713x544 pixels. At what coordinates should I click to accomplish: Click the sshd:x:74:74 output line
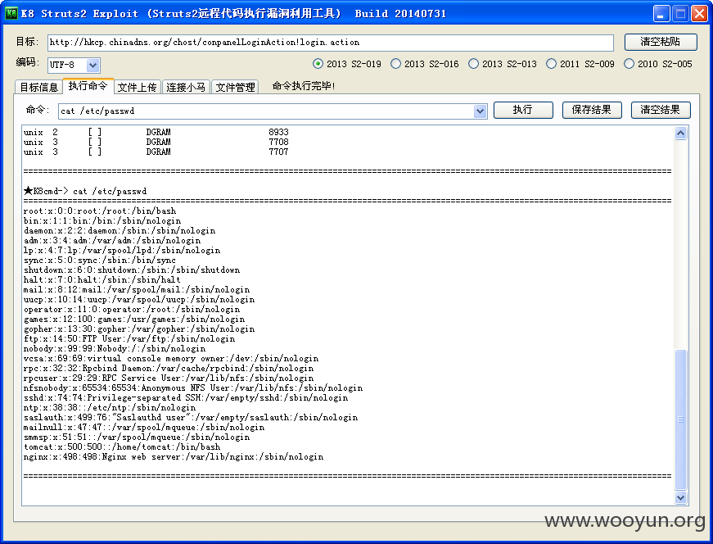pyautogui.click(x=186, y=398)
